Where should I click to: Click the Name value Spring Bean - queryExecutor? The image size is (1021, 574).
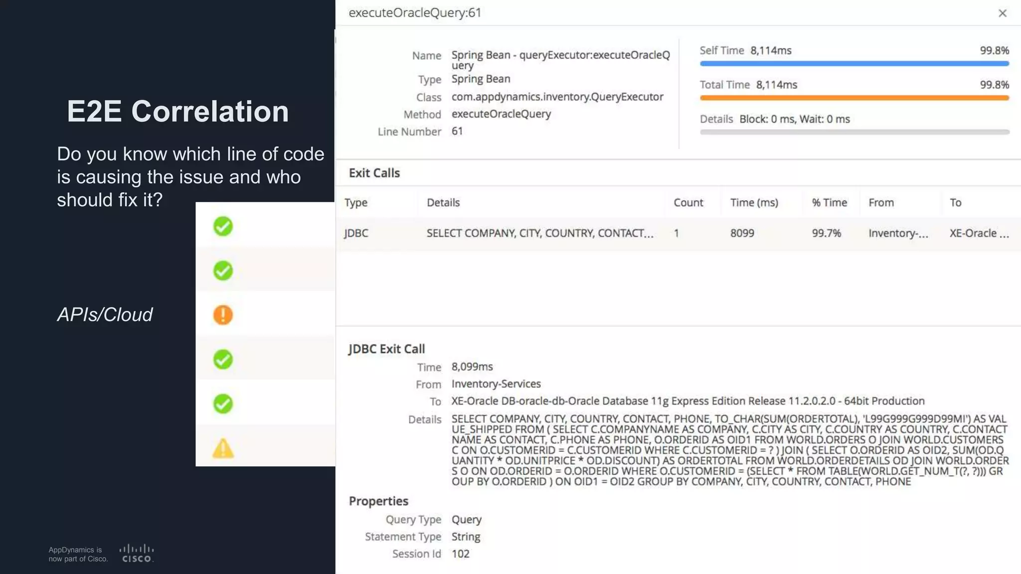561,60
